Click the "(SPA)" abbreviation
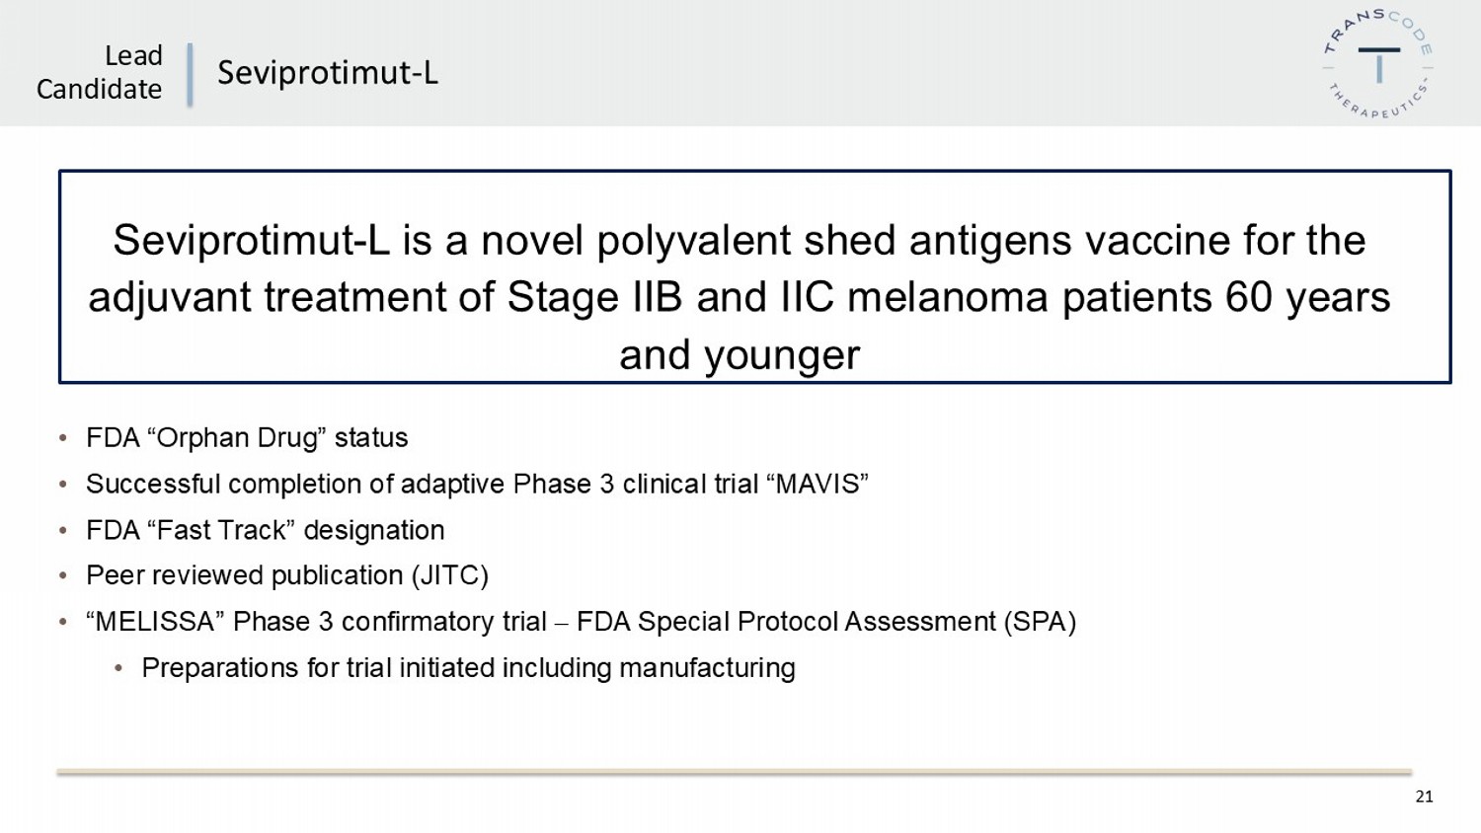This screenshot has height=833, width=1481. 1040,622
